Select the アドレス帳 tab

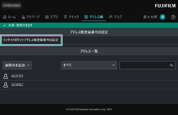94,17
